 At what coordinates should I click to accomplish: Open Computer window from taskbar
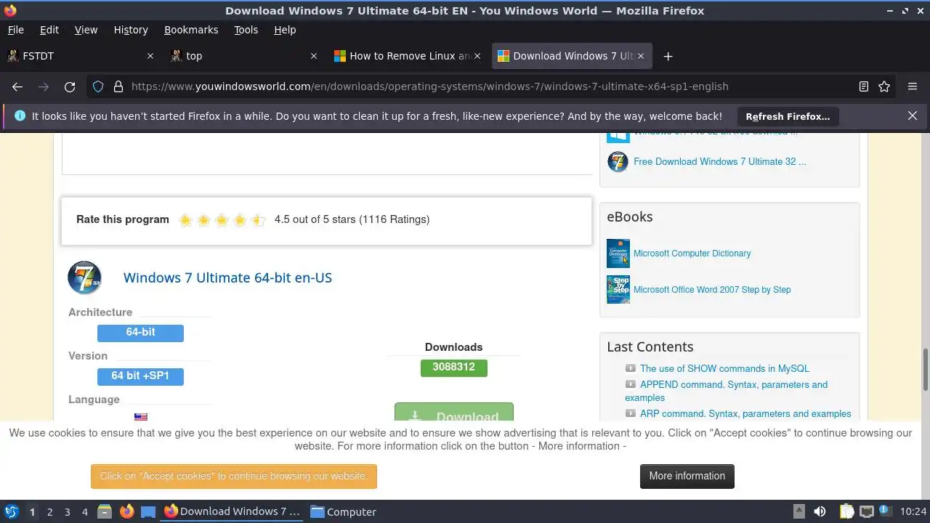click(344, 511)
